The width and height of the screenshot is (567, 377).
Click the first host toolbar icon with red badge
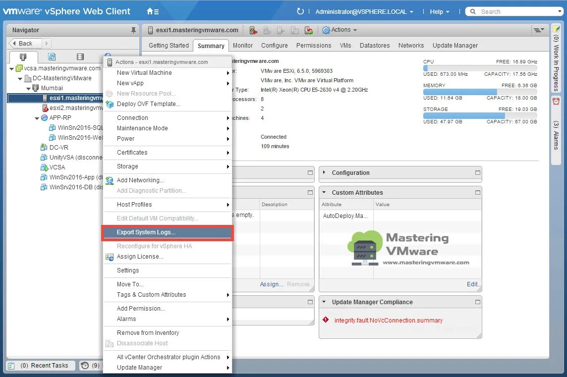(x=253, y=30)
